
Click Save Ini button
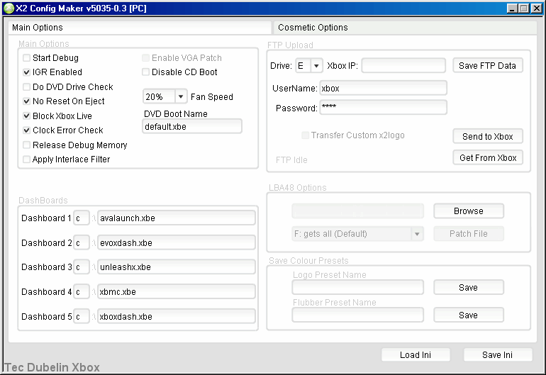click(x=498, y=355)
